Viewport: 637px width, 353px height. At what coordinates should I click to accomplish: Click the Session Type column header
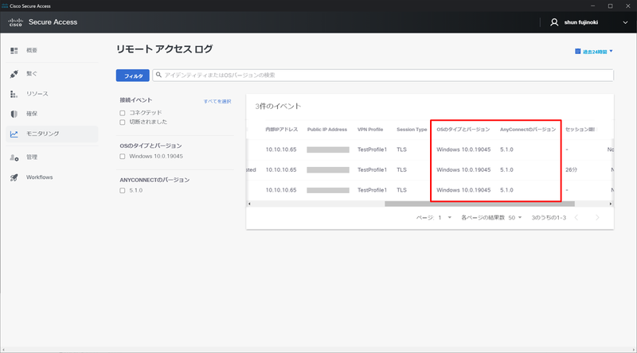click(x=412, y=130)
